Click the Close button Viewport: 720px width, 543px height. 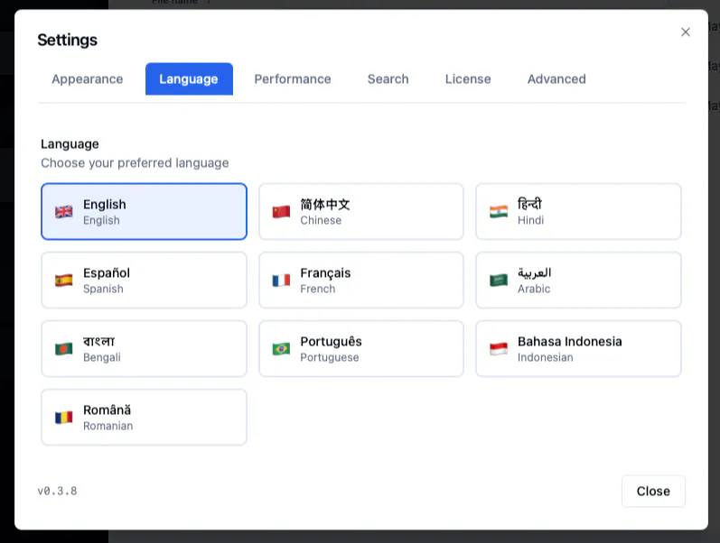(x=653, y=492)
